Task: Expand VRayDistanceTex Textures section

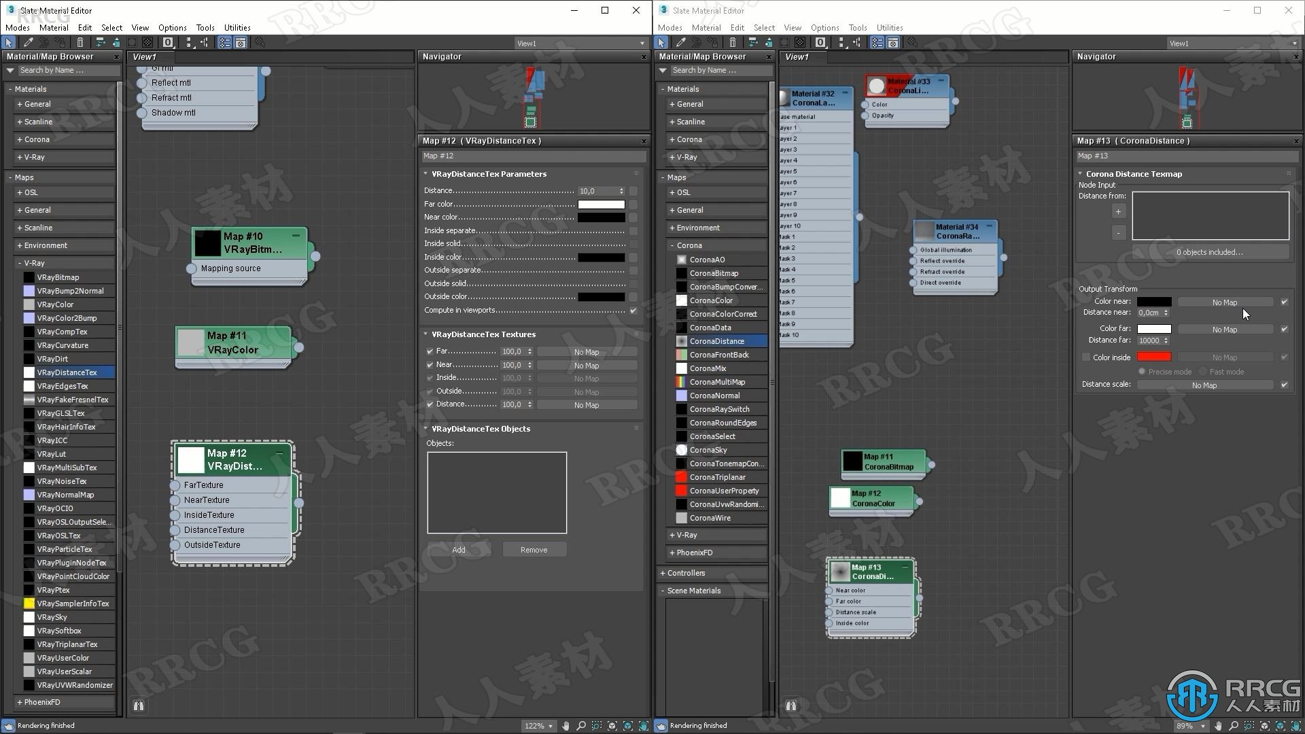Action: point(427,334)
